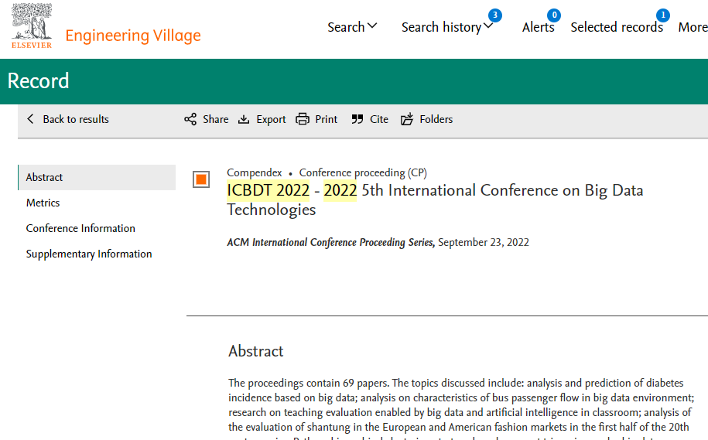This screenshot has height=440, width=708.
Task: Click the Cite quotation mark icon
Action: click(x=357, y=119)
